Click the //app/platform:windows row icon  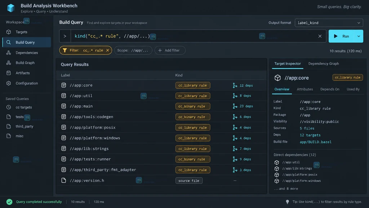[63, 138]
